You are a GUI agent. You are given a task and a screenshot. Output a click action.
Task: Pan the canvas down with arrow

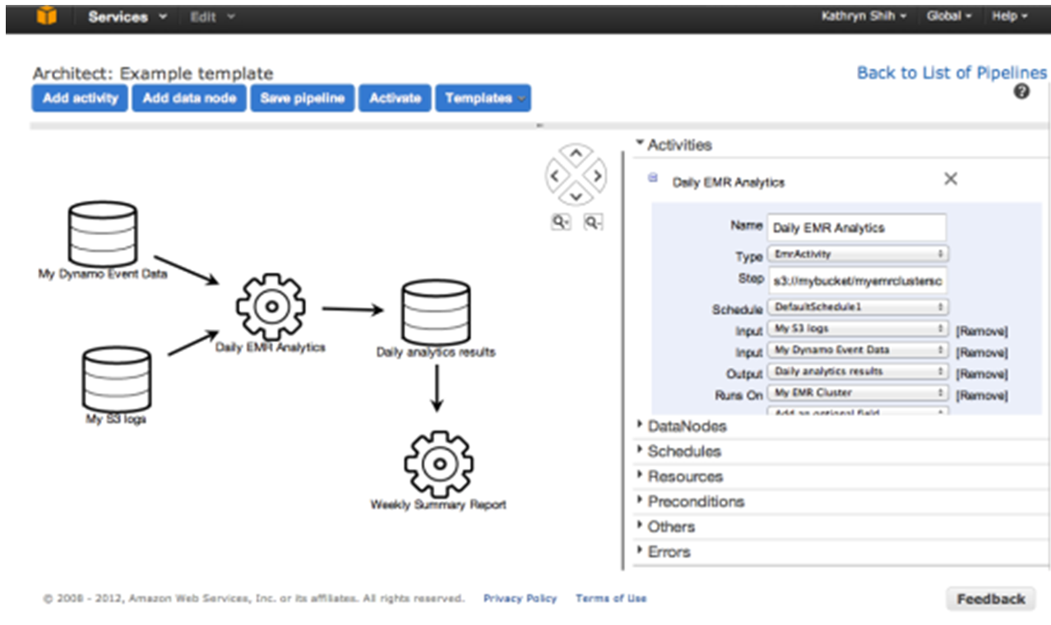coord(576,196)
